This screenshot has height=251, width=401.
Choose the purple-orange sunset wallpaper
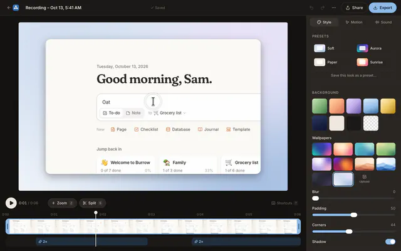[343, 164]
